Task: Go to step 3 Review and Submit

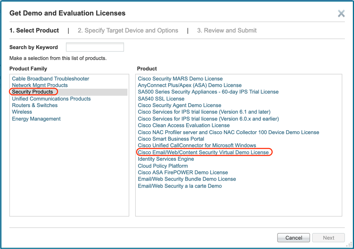Action: (x=227, y=31)
